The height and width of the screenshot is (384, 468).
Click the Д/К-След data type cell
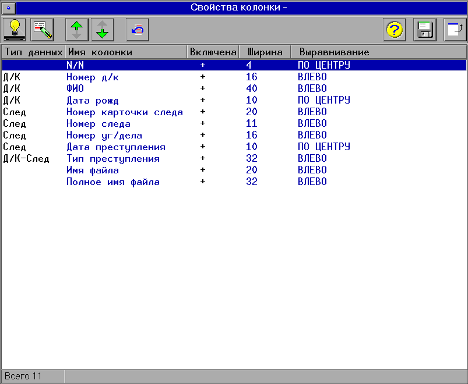[26, 158]
